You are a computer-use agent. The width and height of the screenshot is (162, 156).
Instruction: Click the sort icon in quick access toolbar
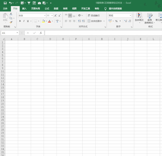click(34, 3)
